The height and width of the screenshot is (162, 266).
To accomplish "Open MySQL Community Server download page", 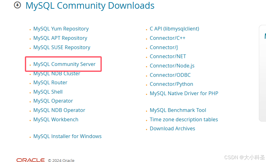I will tap(64, 64).
